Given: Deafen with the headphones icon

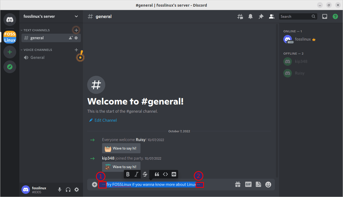Looking at the screenshot, I should [68, 190].
